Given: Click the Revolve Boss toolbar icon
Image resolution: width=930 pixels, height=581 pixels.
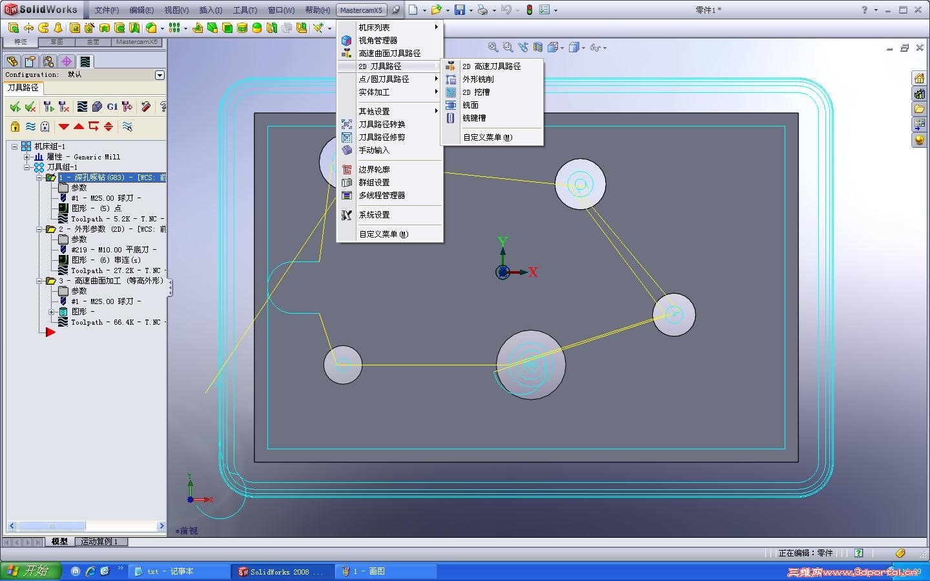Looking at the screenshot, I should 28,28.
